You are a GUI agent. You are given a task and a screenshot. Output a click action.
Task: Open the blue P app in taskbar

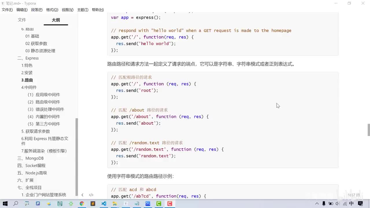click(x=38, y=204)
